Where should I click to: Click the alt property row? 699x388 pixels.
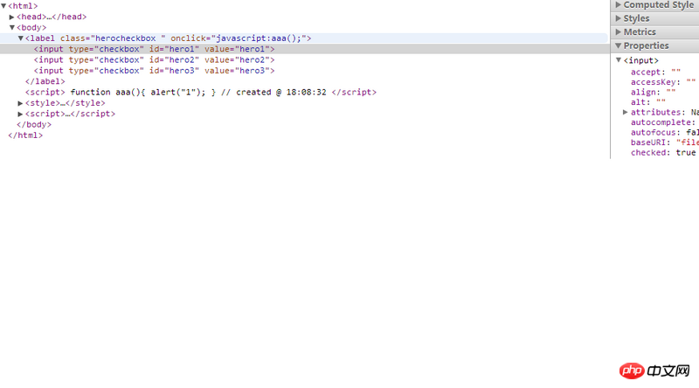[648, 102]
